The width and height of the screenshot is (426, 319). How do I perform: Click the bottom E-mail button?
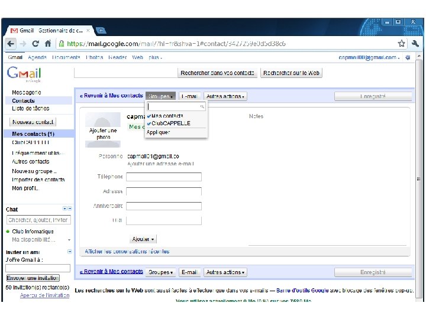[x=189, y=272]
